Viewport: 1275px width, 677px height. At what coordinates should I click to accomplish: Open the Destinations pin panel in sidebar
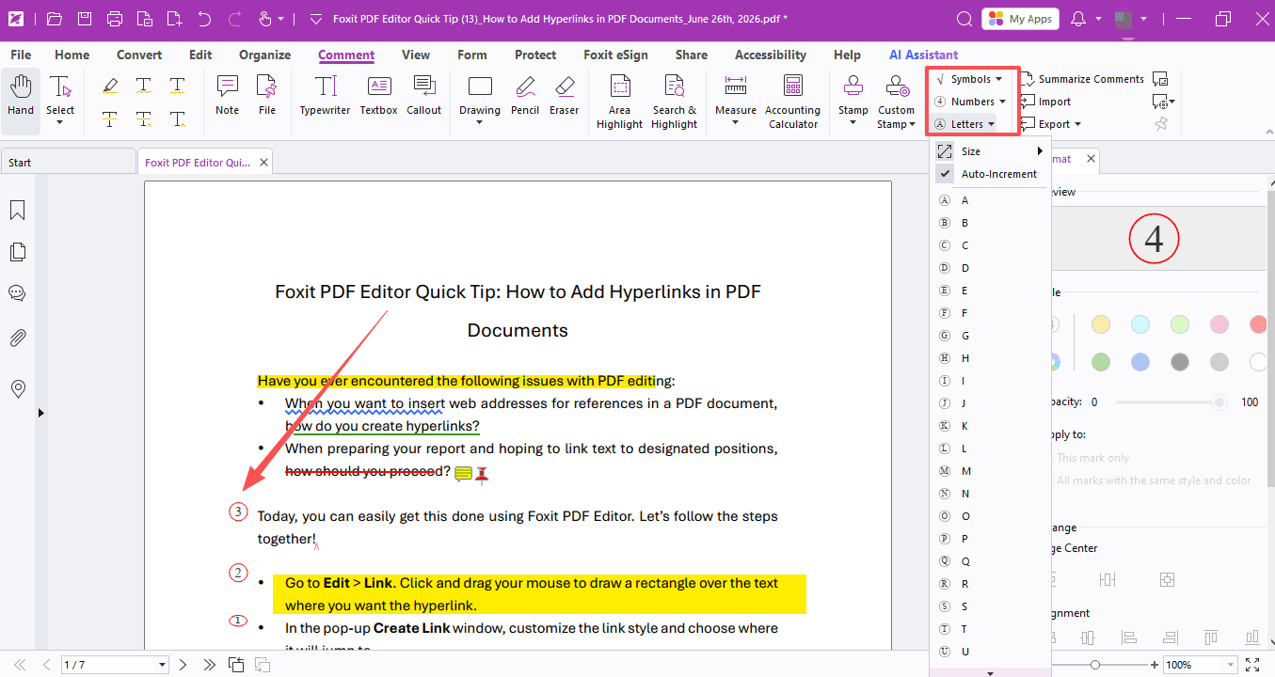click(x=17, y=389)
